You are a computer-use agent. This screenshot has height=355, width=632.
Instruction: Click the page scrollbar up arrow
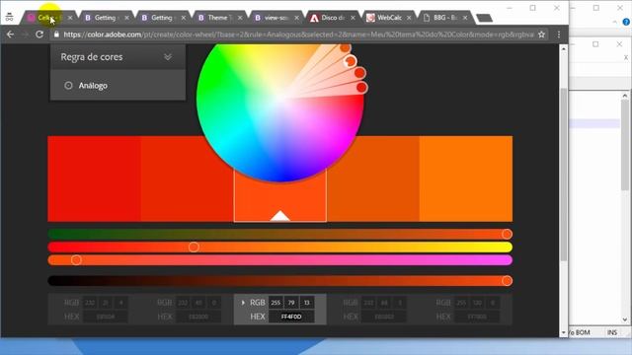tap(564, 48)
